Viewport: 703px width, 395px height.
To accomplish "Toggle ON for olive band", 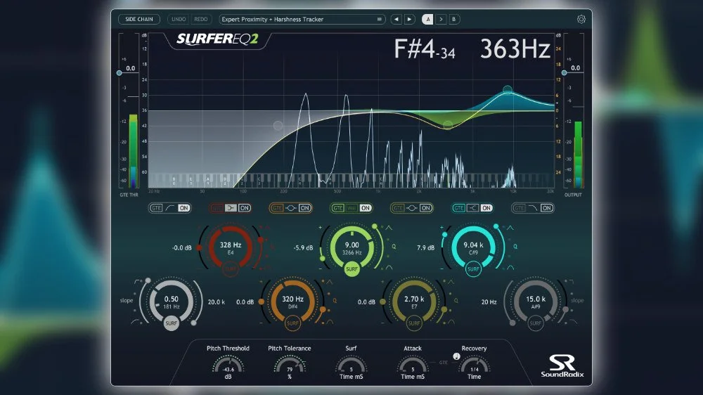I will coord(426,208).
